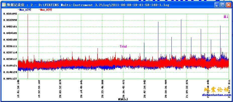Viewport: 233px width, 102px height.
Task: Click the 0.0581095 y-axis top label
Action: tap(10, 14)
